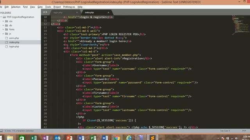Open PHP syntax selector in status bar

coord(244,131)
